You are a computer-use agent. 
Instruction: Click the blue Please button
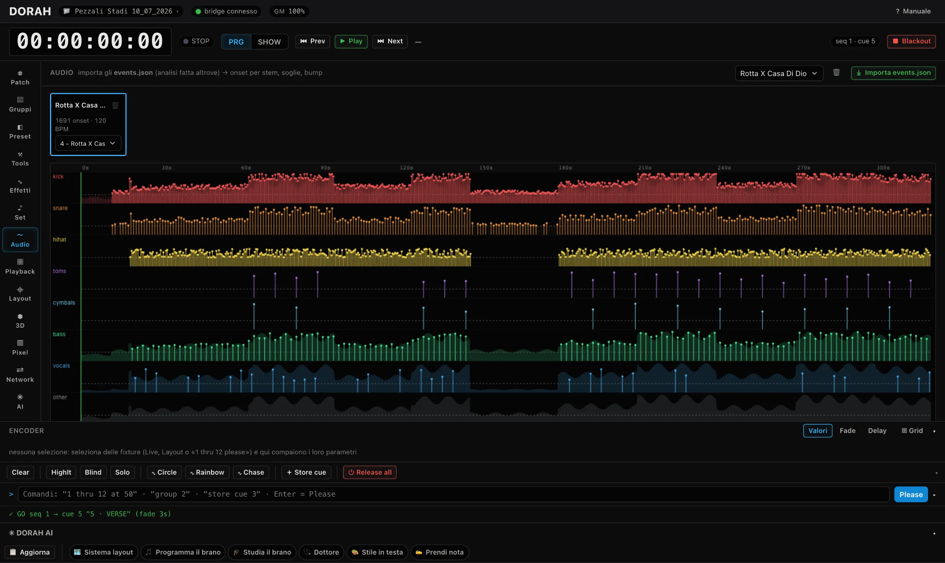911,494
